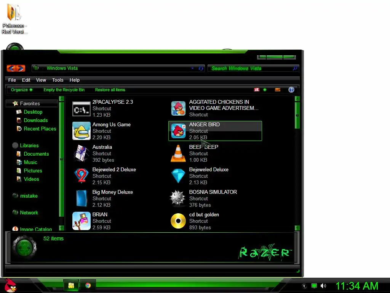The height and width of the screenshot is (293, 390).
Task: Select the Big Money Deluxe icon
Action: click(x=82, y=198)
